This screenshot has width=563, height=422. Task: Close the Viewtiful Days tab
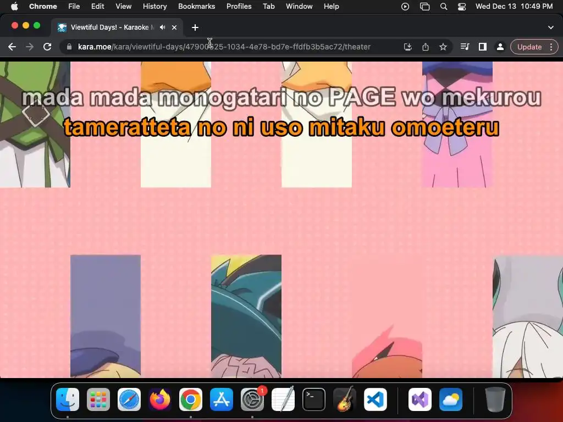tap(174, 27)
